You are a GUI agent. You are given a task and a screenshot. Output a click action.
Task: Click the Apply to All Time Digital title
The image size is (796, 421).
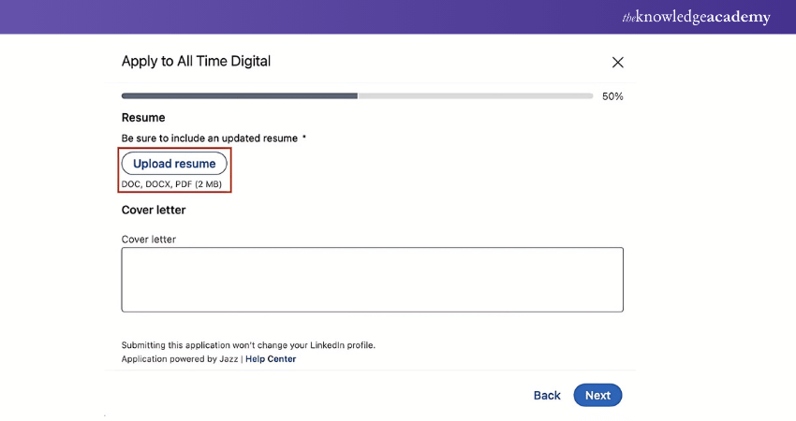tap(196, 62)
